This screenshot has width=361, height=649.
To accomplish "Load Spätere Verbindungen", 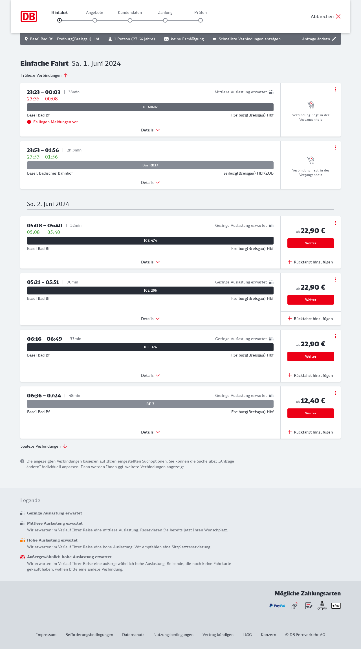I will tap(44, 446).
